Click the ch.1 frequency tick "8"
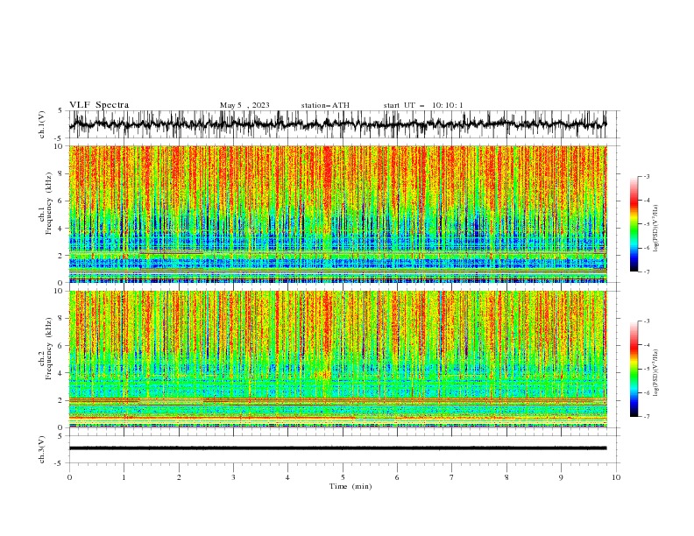694x536 pixels. pos(60,173)
